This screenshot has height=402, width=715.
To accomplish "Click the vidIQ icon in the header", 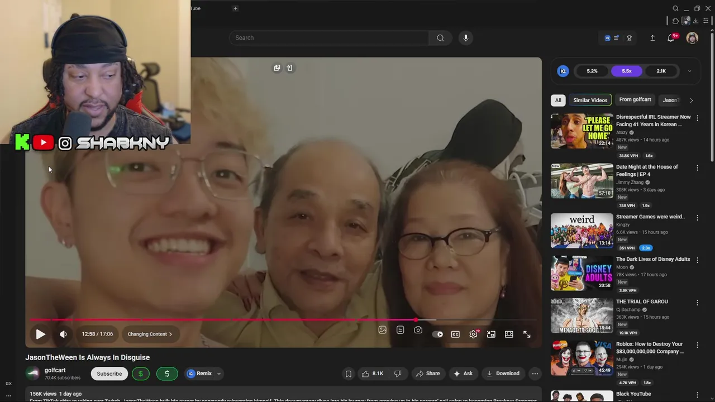I will [607, 38].
